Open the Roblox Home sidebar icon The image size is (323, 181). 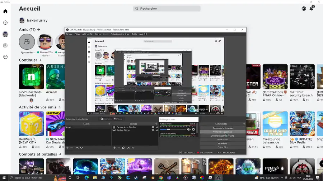click(x=5, y=11)
